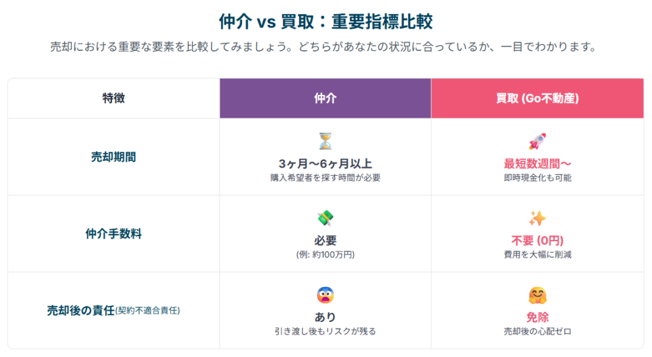Click the 仲介手数料 row label

point(113,234)
